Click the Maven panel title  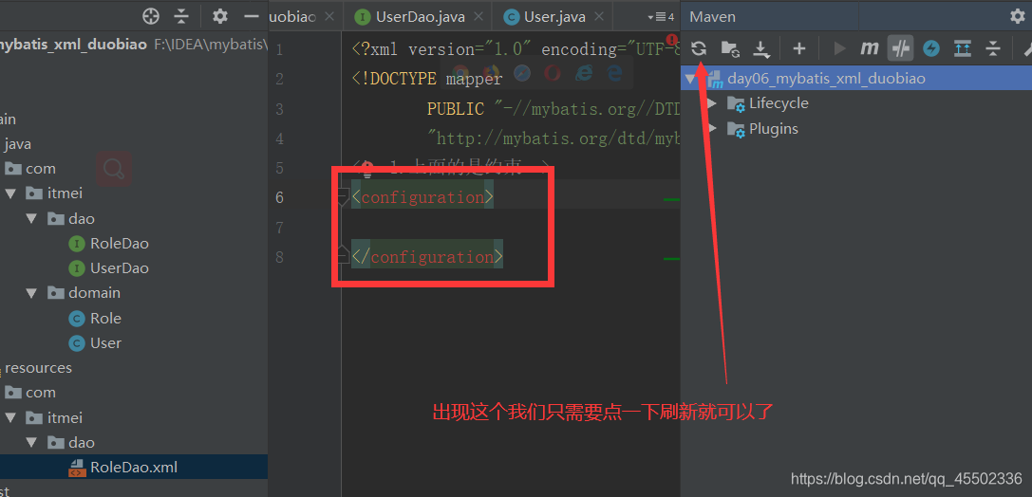click(x=713, y=17)
